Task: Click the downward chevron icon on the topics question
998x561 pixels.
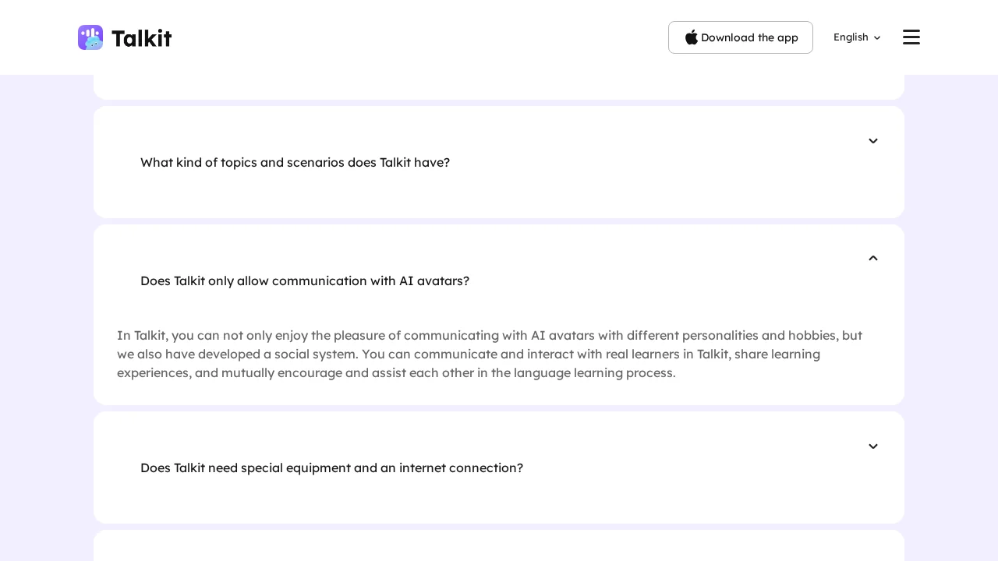Action: pos(873,141)
